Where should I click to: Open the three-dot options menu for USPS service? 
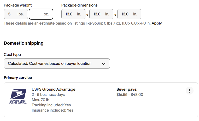click(189, 91)
